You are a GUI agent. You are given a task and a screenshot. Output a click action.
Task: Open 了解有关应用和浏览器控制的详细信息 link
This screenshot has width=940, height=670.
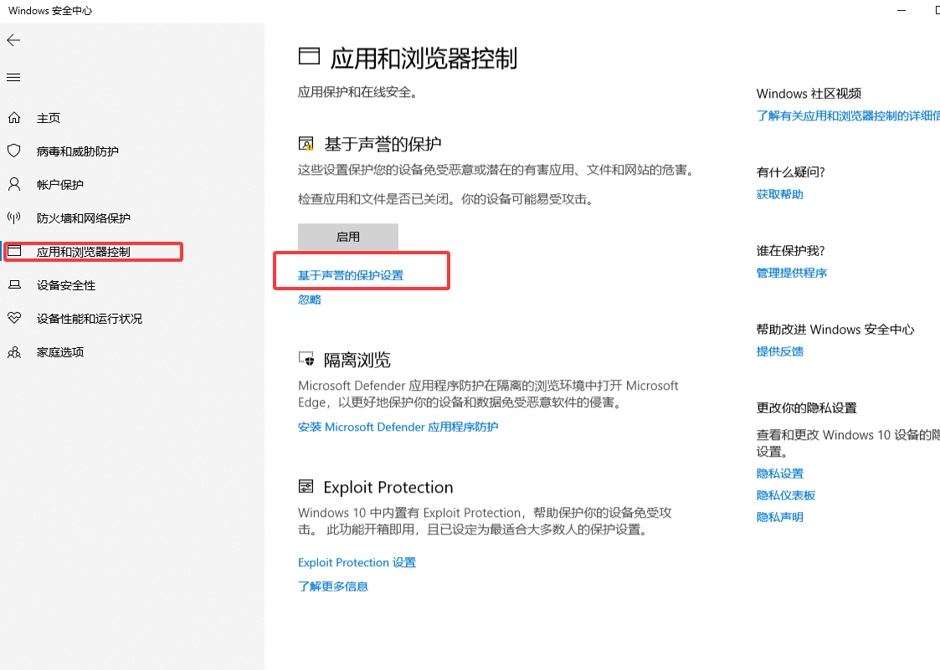[848, 115]
